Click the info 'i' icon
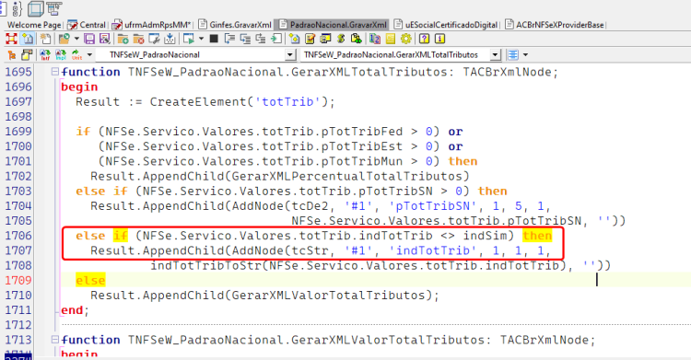The width and height of the screenshot is (691, 360). (x=439, y=39)
